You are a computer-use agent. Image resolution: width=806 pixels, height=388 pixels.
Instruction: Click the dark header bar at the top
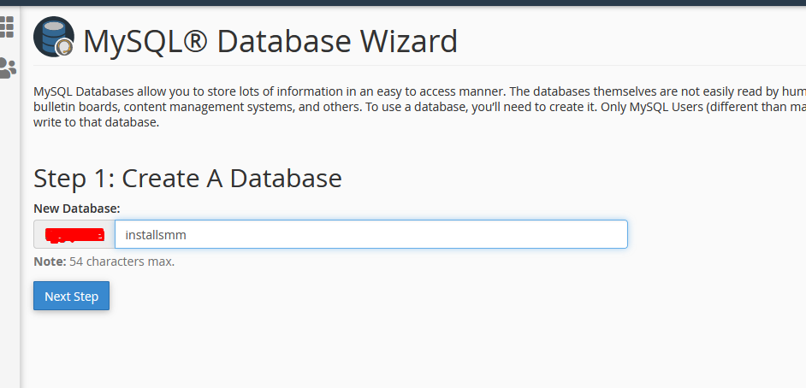402,3
